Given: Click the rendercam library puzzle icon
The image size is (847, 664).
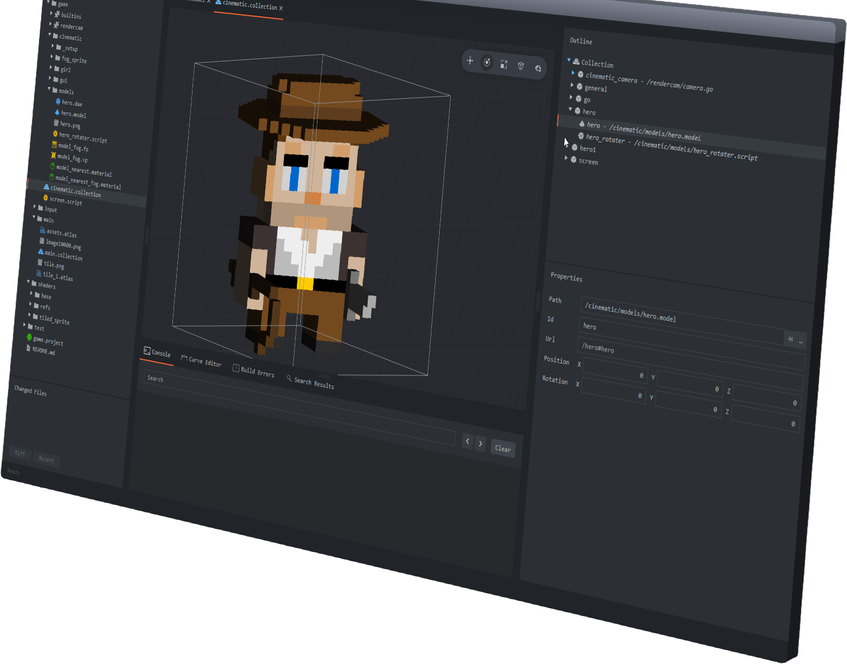Looking at the screenshot, I should pyautogui.click(x=56, y=25).
